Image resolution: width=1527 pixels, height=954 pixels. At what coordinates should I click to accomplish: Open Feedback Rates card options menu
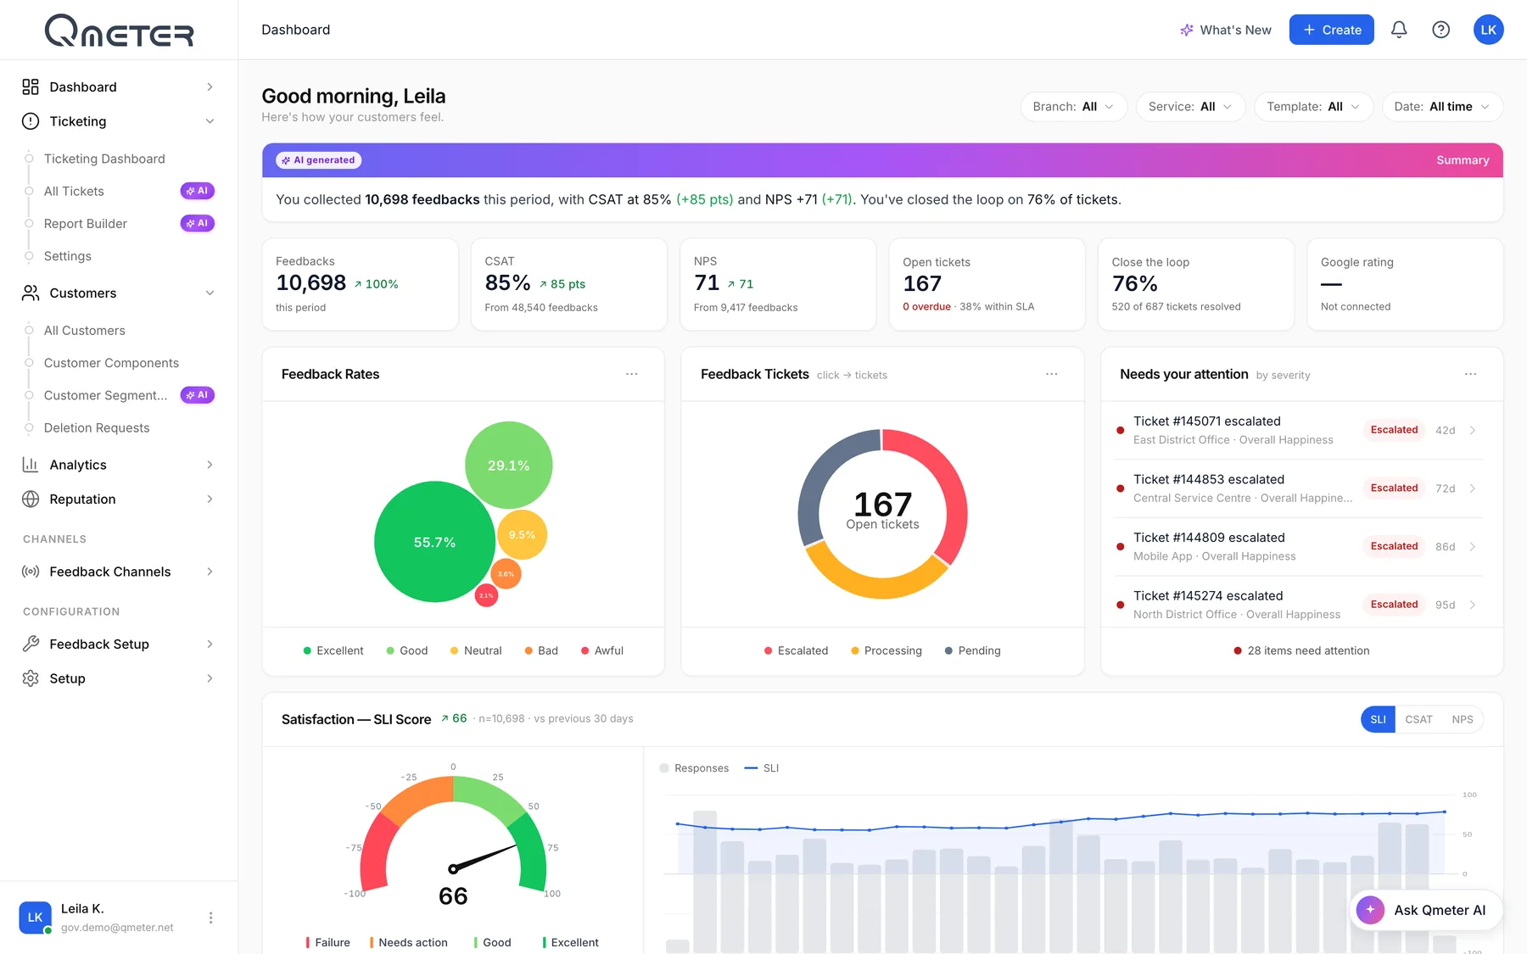(632, 374)
